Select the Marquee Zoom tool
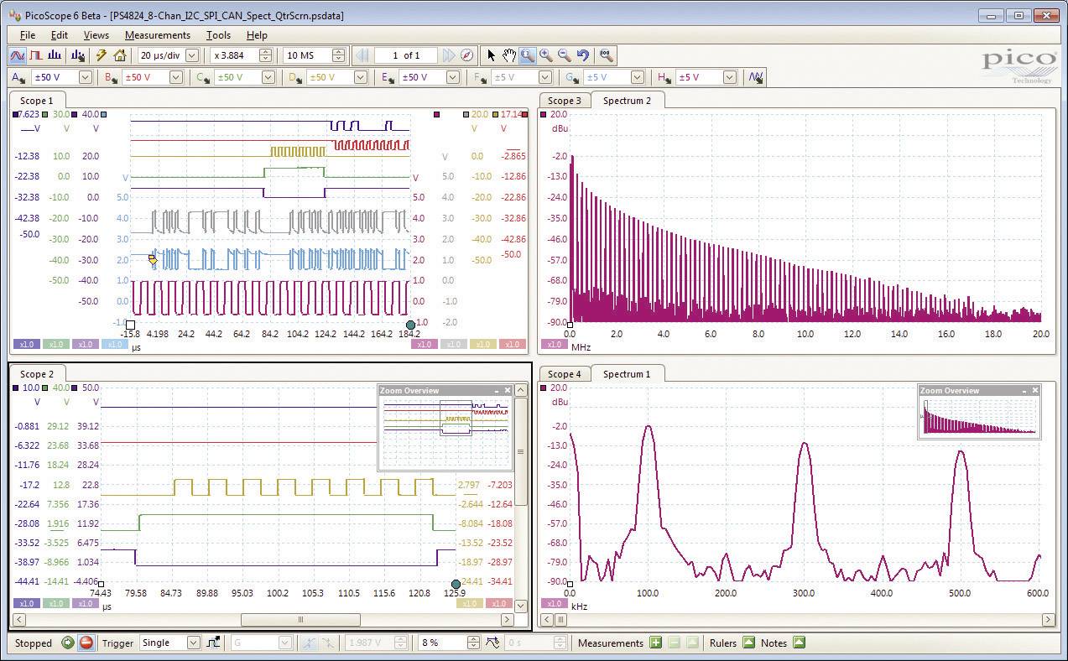Image resolution: width=1068 pixels, height=661 pixels. coord(528,55)
